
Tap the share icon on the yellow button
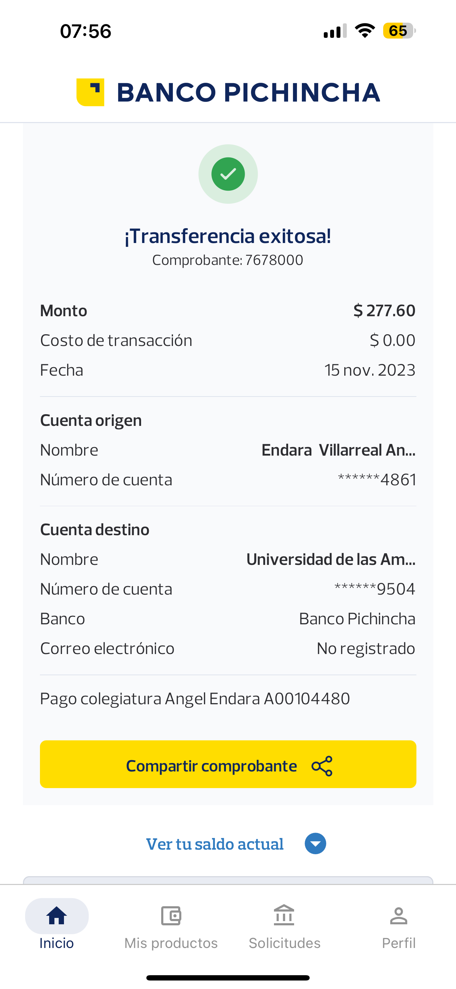point(322,766)
